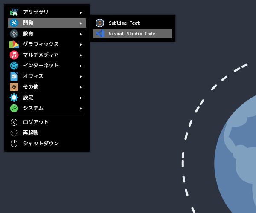Open the オフィス menu category
The image size is (256, 213).
(x=47, y=76)
